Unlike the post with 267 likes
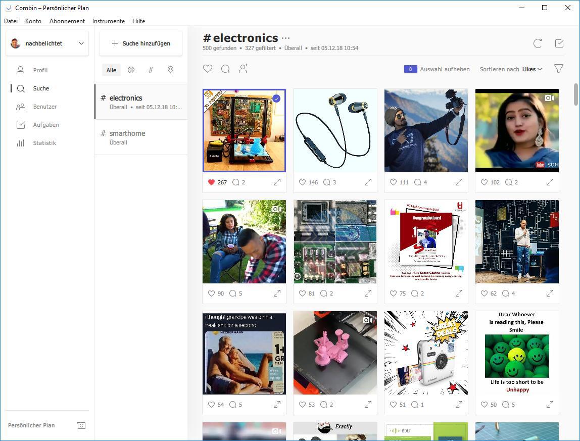This screenshot has width=580, height=441. point(211,182)
